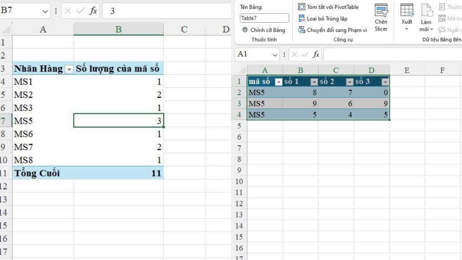Click the MS1 pivot row label

pos(23,82)
